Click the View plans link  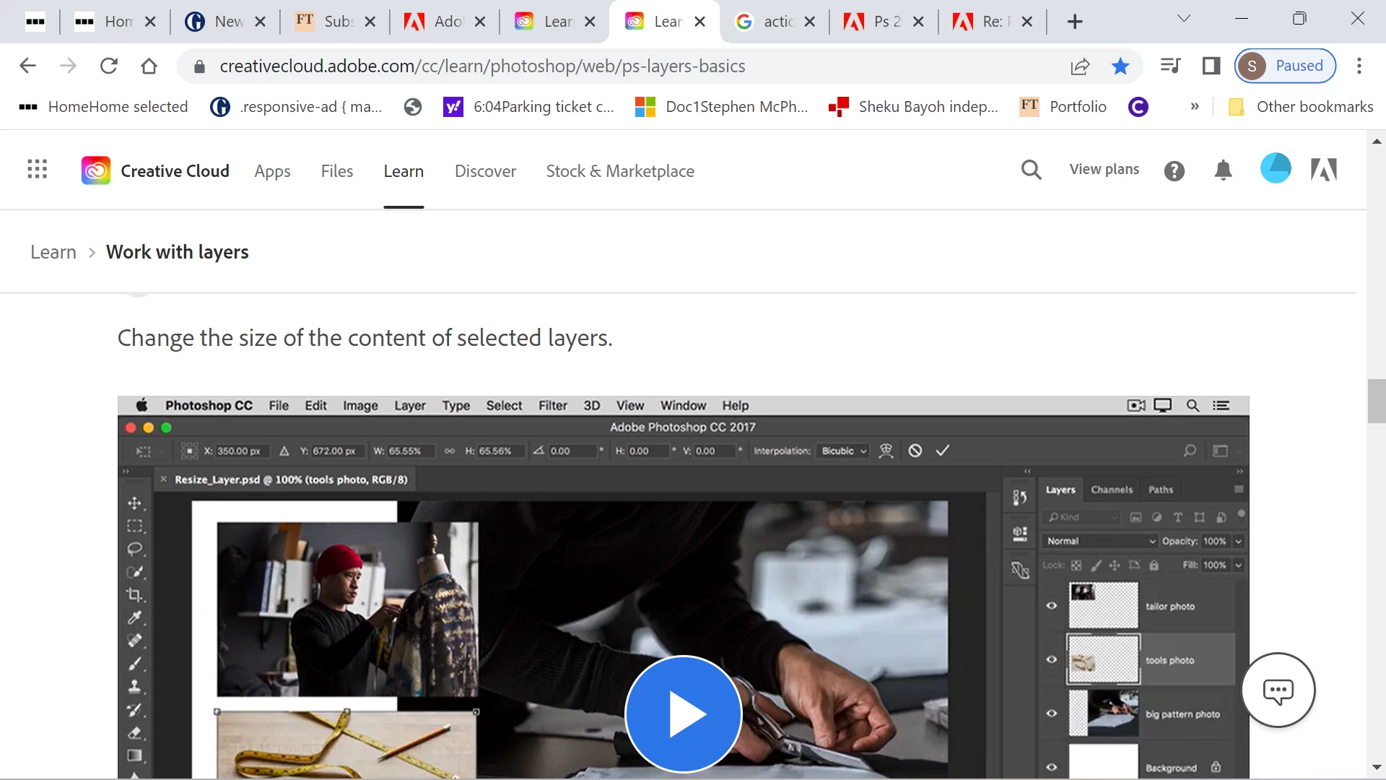tap(1104, 169)
